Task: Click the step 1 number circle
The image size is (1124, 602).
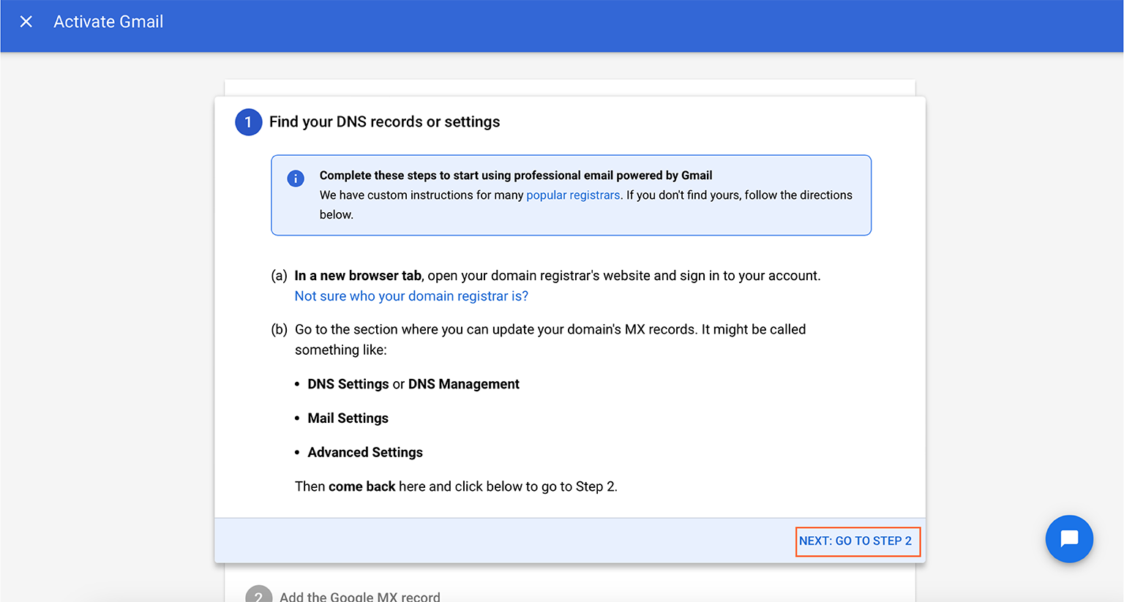Action: (249, 122)
